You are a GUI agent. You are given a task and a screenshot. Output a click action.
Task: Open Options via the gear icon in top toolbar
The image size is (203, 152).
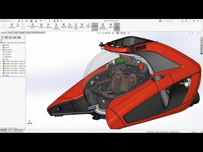pyautogui.click(x=61, y=21)
